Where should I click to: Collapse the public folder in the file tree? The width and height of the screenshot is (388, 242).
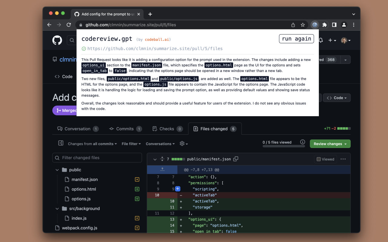tap(57, 170)
